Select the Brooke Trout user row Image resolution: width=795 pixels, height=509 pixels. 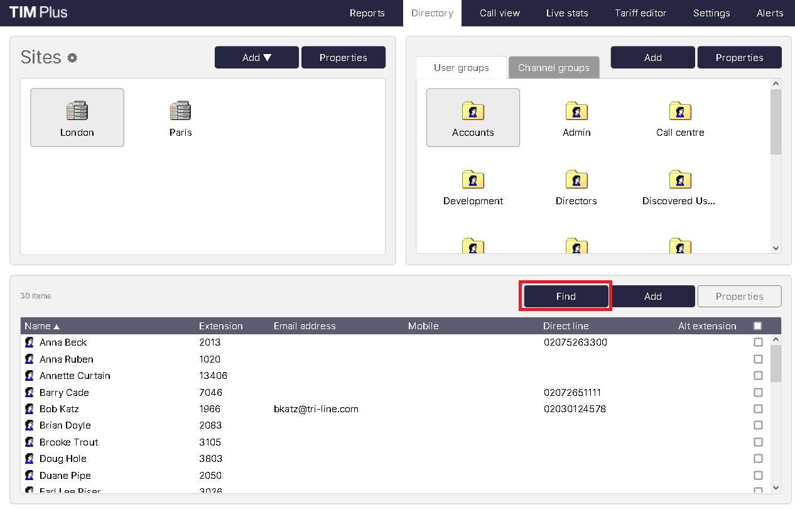coord(69,442)
